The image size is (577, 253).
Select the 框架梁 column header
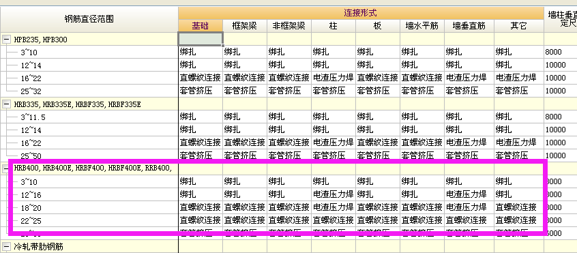coord(245,26)
